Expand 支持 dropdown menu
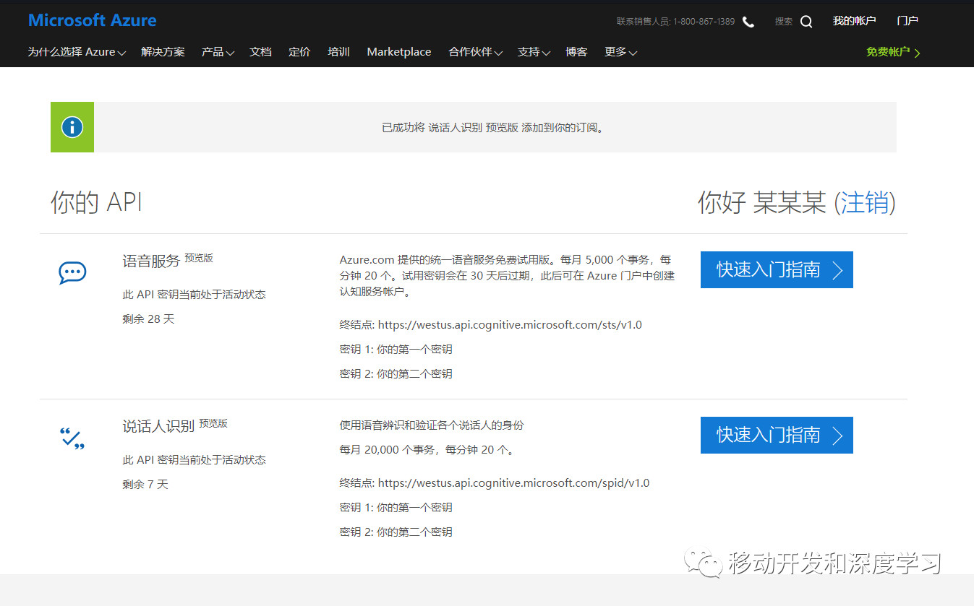 [x=534, y=52]
